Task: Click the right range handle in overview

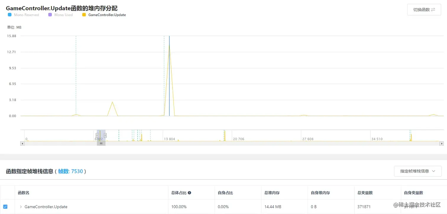Action: 105,135
